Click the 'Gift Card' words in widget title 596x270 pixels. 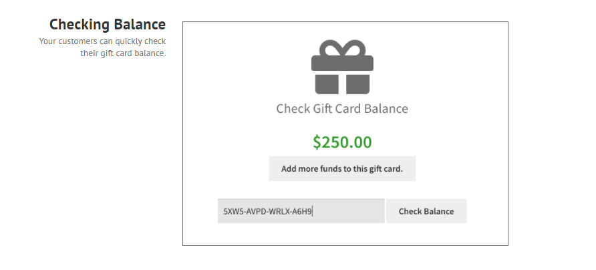point(337,109)
